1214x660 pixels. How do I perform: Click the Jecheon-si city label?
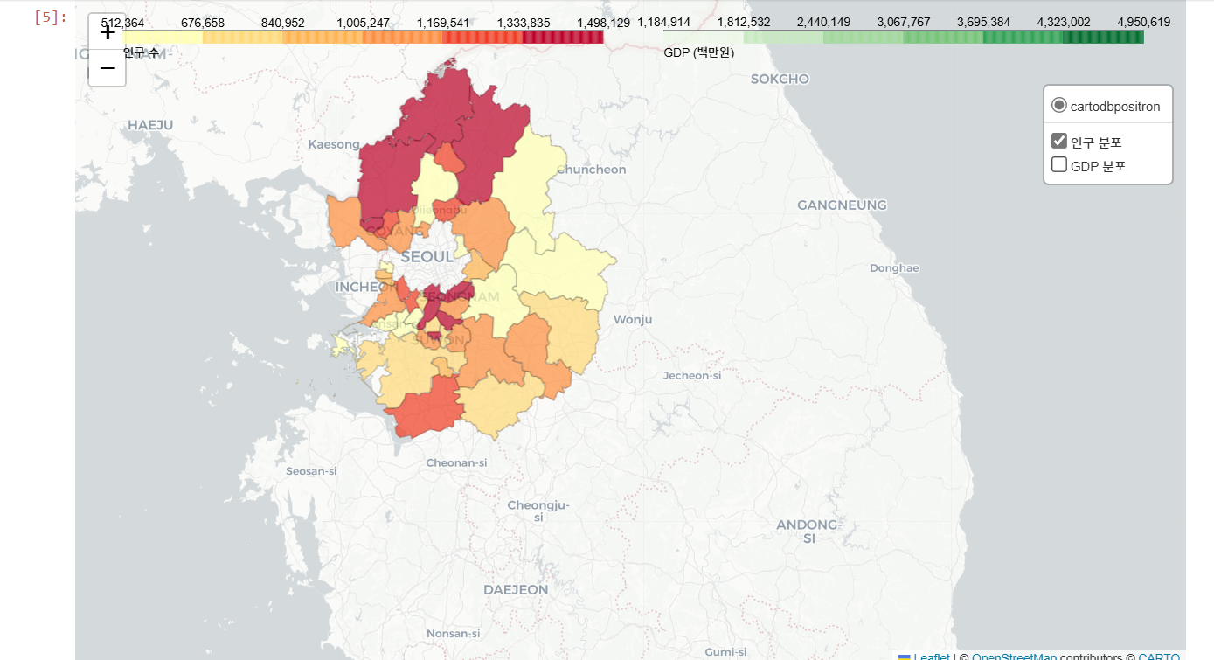point(692,375)
